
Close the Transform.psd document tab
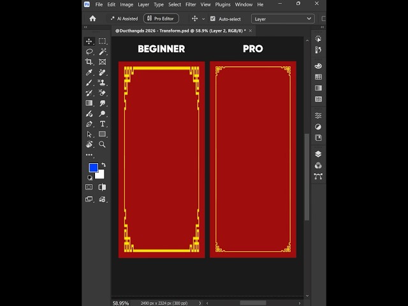coord(251,31)
